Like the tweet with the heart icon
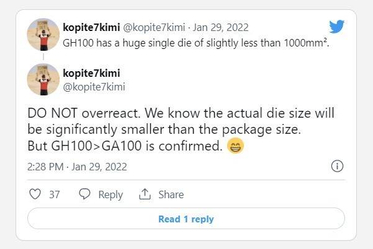 coord(35,194)
